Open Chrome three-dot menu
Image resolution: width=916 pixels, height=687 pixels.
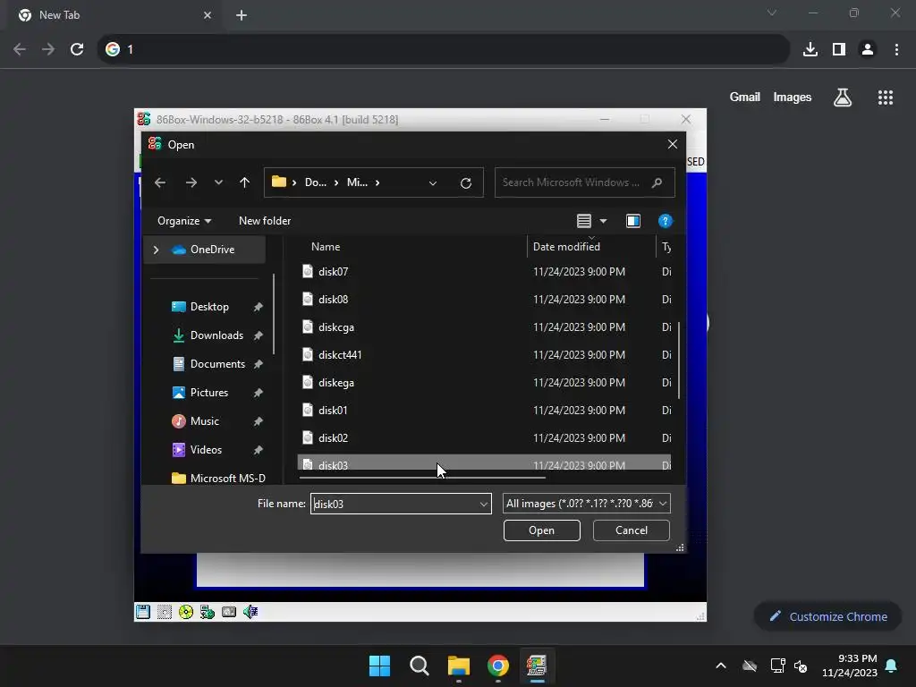click(x=896, y=49)
